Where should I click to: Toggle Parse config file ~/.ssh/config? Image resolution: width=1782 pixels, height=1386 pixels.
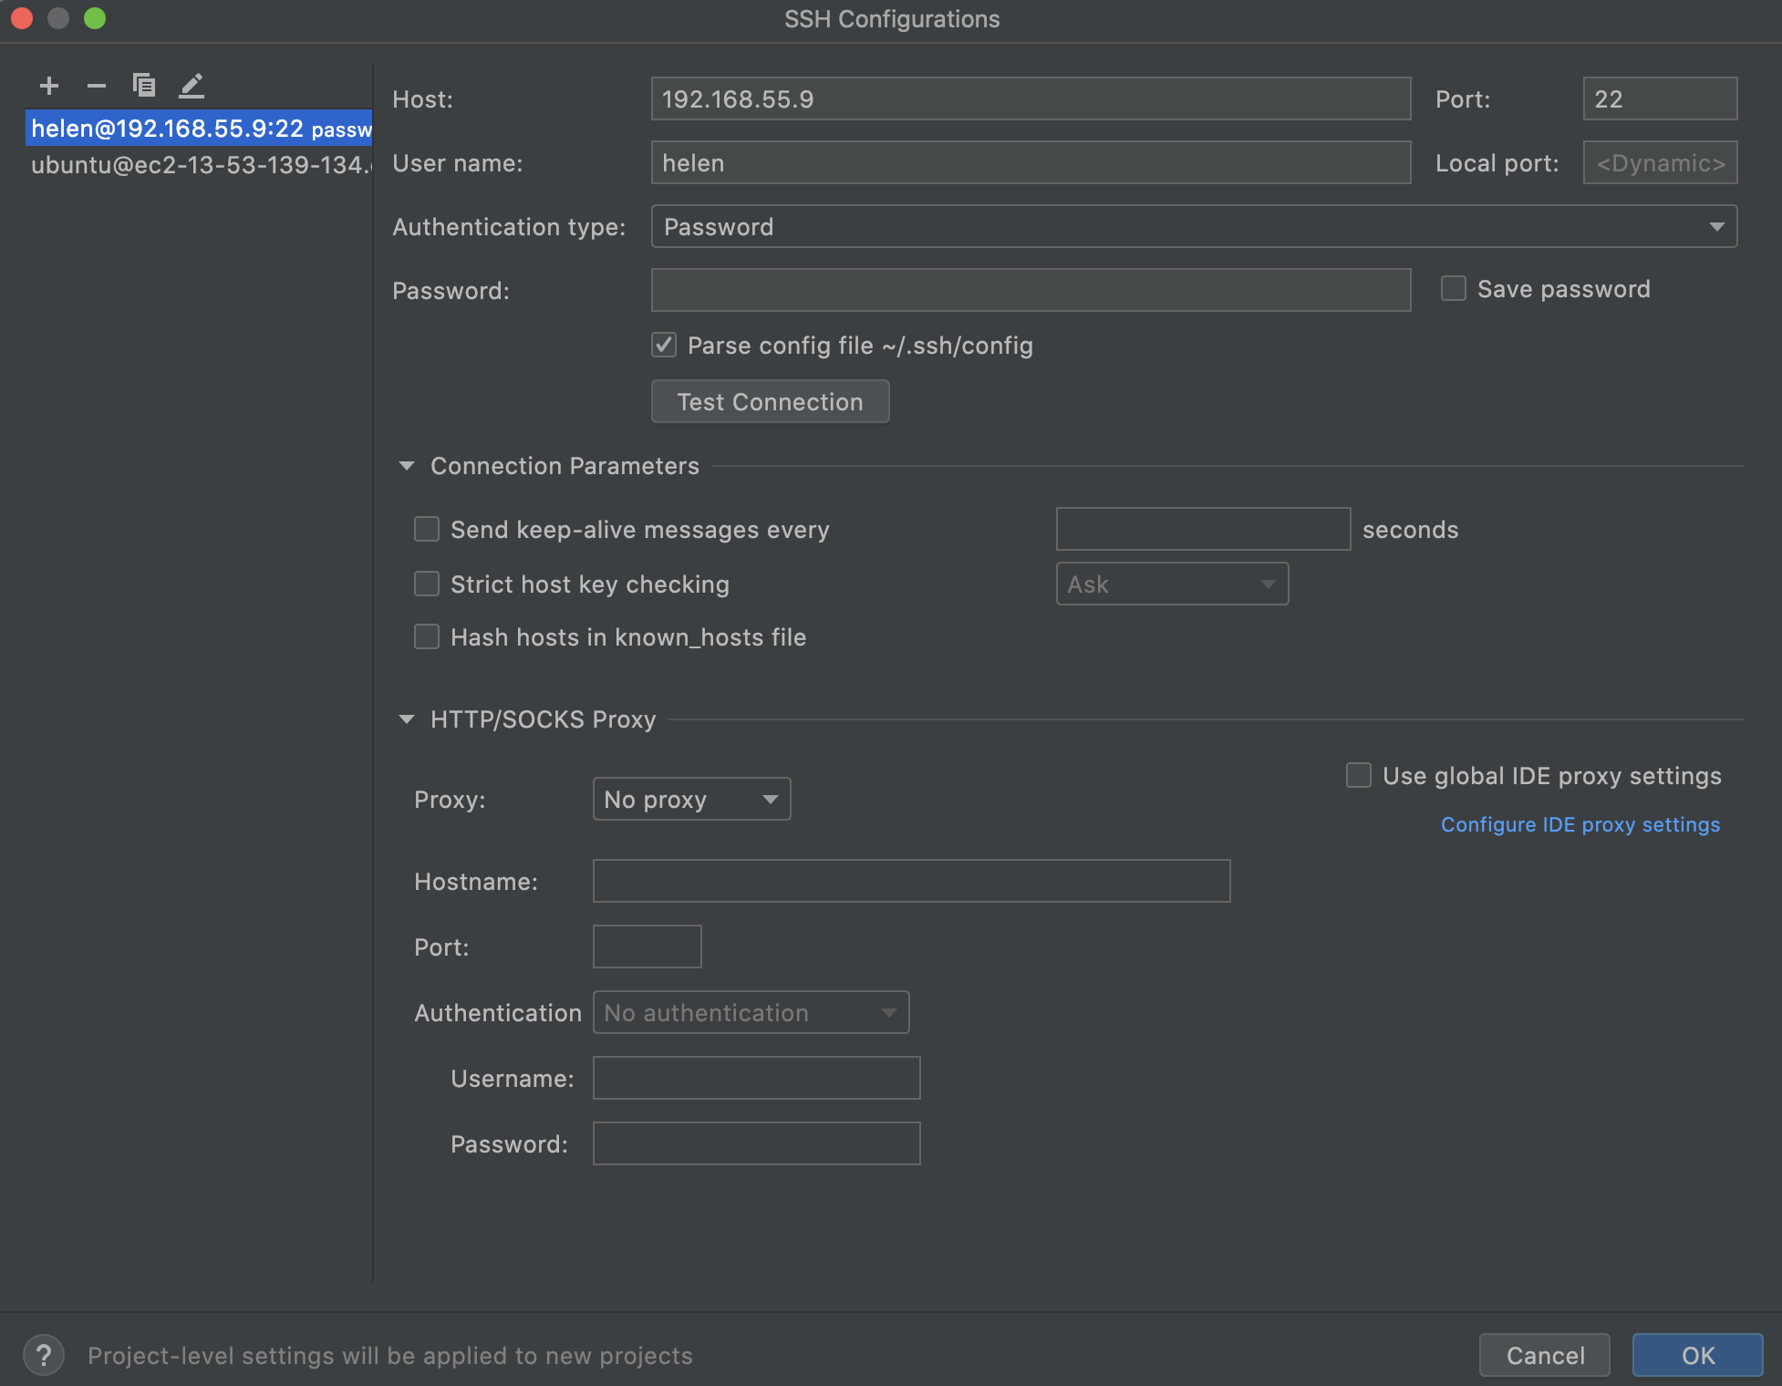pyautogui.click(x=664, y=345)
